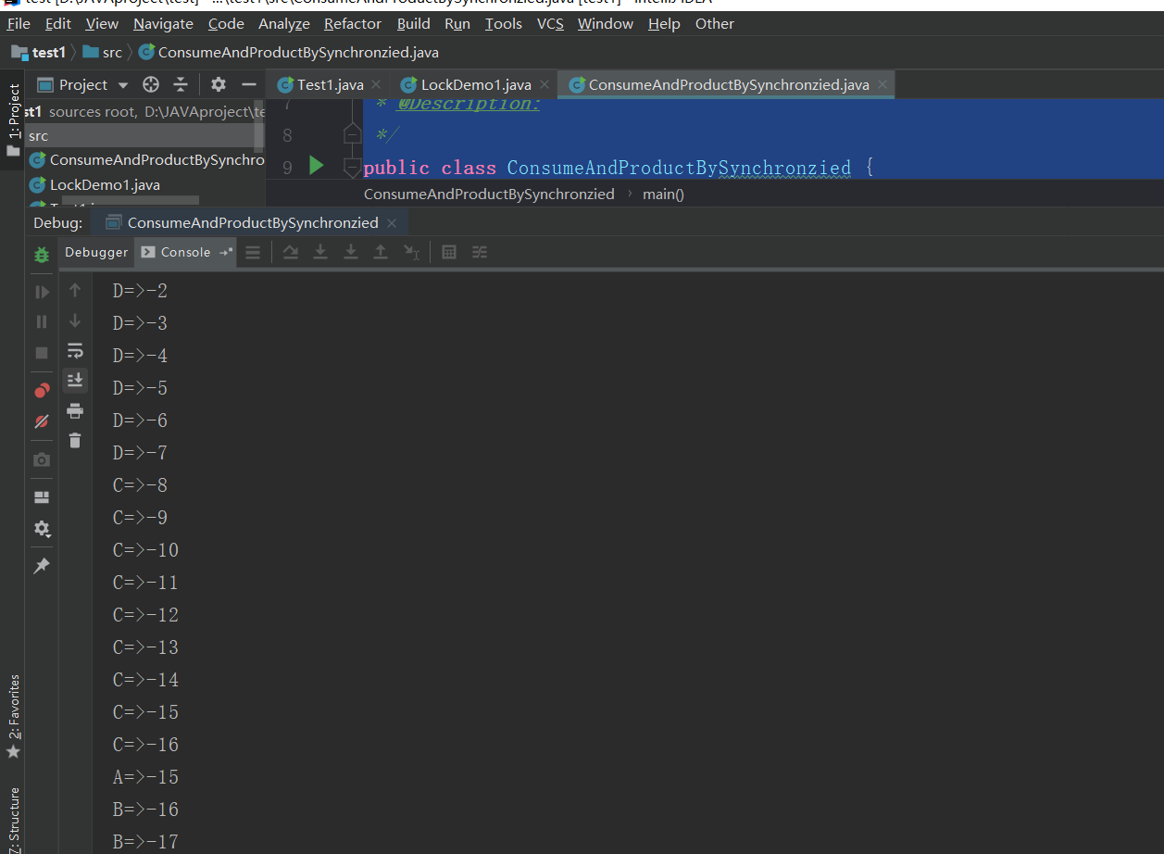Click main() in editor breadcrumb
The height and width of the screenshot is (854, 1164).
click(x=663, y=195)
